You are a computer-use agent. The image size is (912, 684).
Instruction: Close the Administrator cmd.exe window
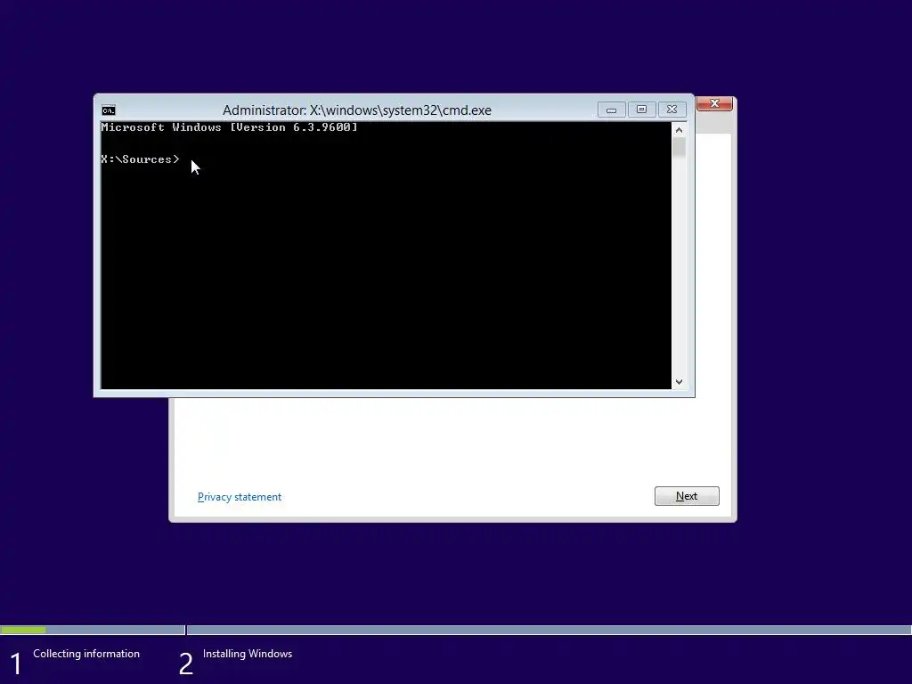[x=672, y=110]
